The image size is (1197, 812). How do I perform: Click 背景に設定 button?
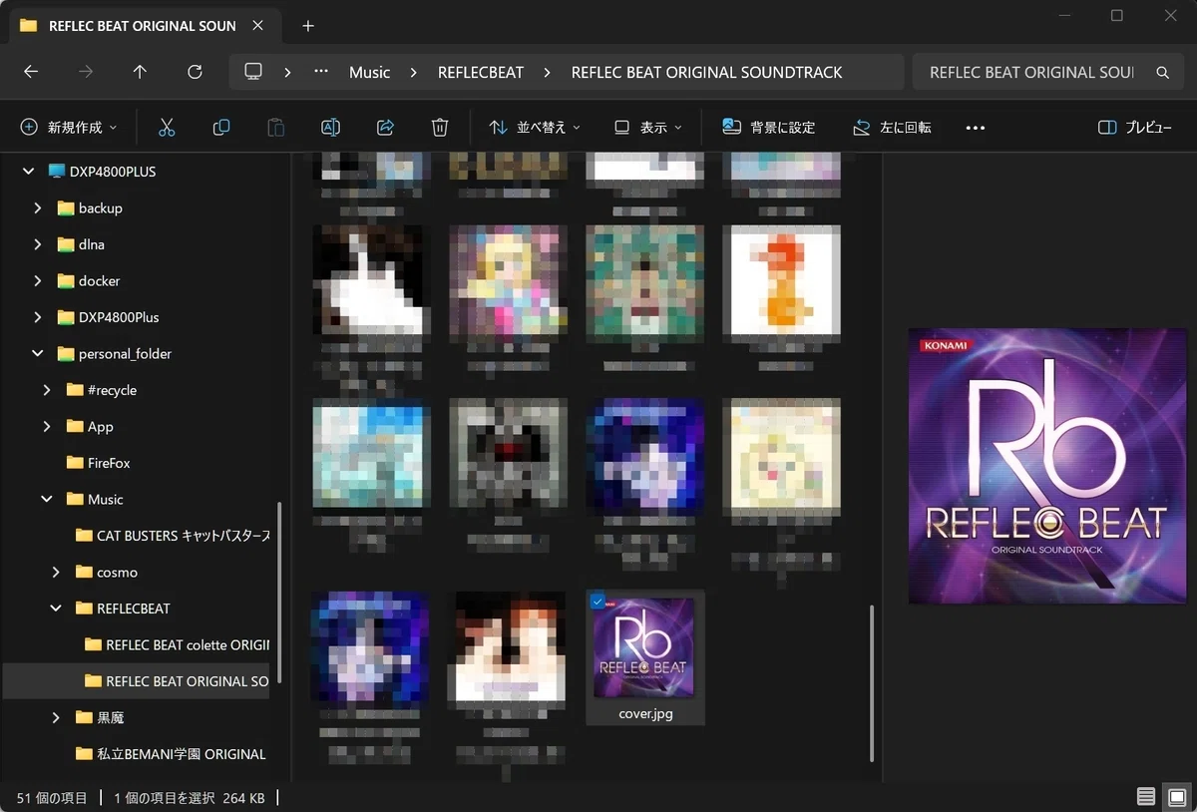pyautogui.click(x=768, y=128)
